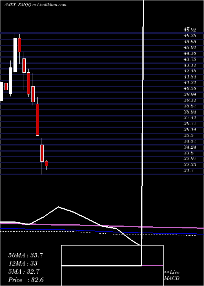Click the 39.31 price axis label
The image size is (204, 286).
(x=190, y=100)
